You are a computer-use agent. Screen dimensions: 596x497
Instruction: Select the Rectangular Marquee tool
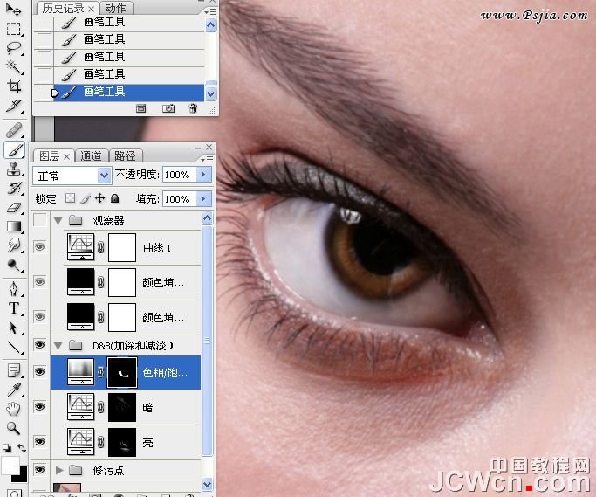tap(14, 29)
